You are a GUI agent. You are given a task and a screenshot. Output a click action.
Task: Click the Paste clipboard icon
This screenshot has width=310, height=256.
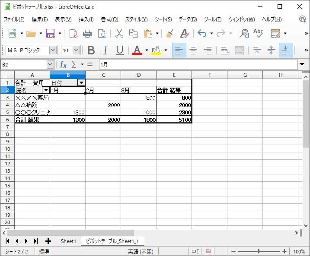coord(148,33)
